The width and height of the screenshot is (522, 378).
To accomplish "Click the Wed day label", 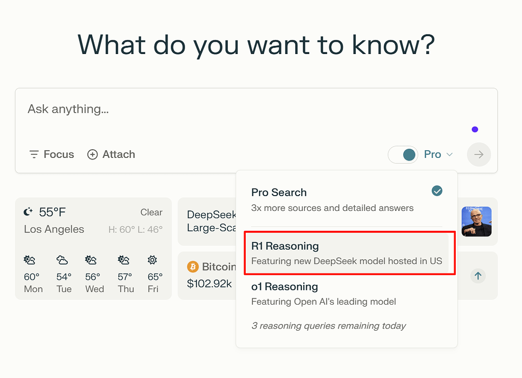I will click(x=94, y=289).
